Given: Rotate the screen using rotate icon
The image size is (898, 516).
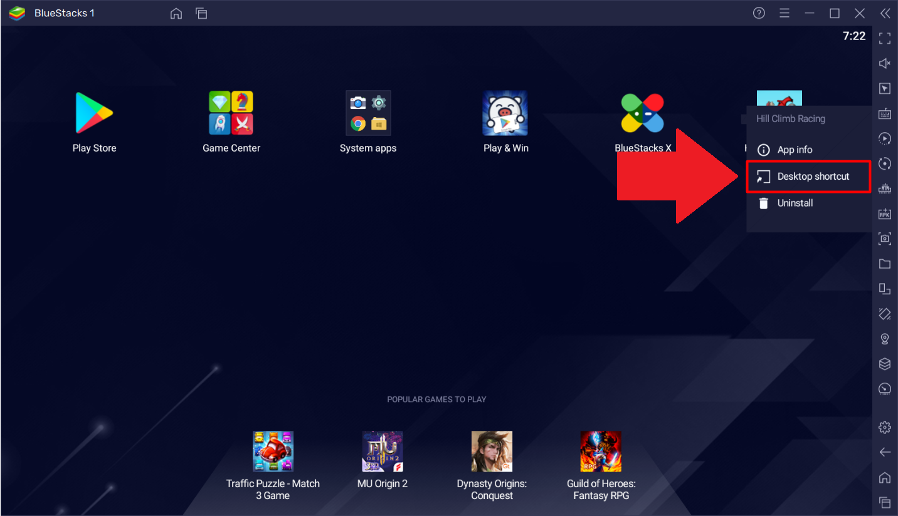Looking at the screenshot, I should click(885, 314).
